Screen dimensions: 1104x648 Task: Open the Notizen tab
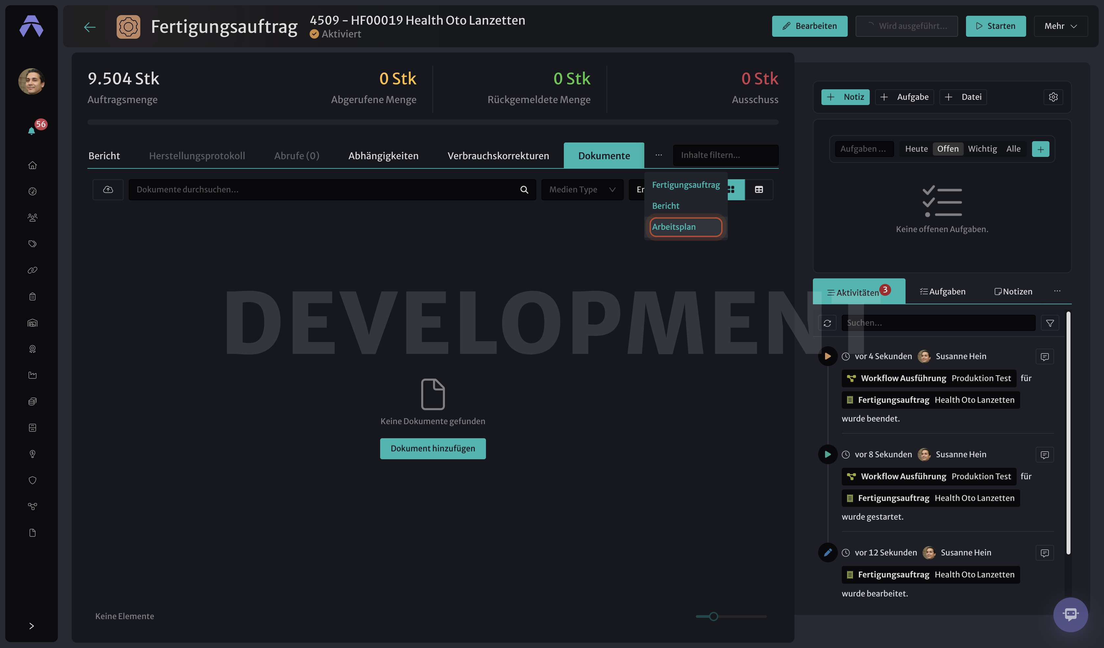pyautogui.click(x=1013, y=292)
